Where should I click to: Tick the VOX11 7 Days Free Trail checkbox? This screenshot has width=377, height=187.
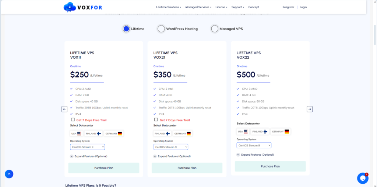(73, 120)
